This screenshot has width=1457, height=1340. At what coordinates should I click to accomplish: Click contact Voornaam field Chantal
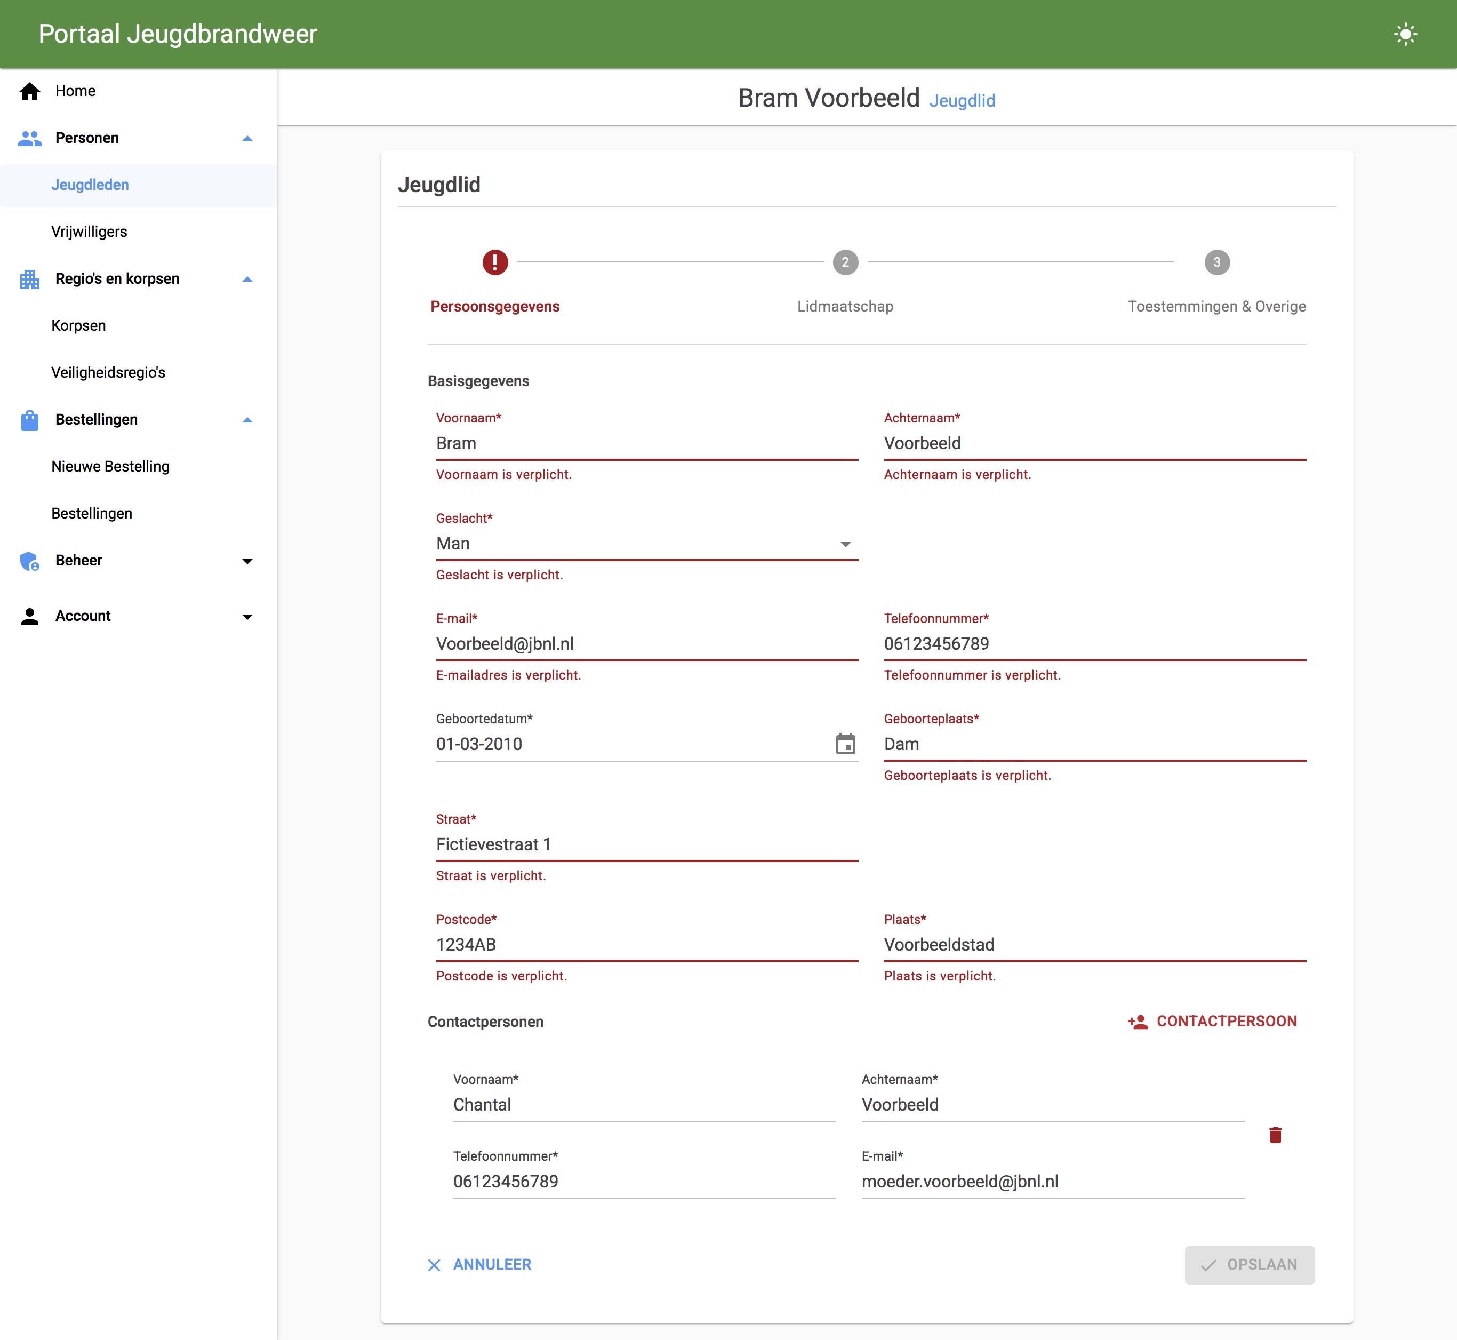click(644, 1105)
